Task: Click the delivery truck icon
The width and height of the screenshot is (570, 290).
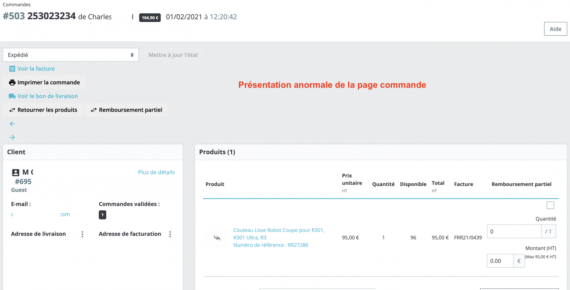Action: (12, 96)
